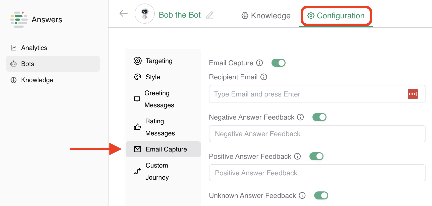Click the Bob the Bot avatar

pos(145,14)
